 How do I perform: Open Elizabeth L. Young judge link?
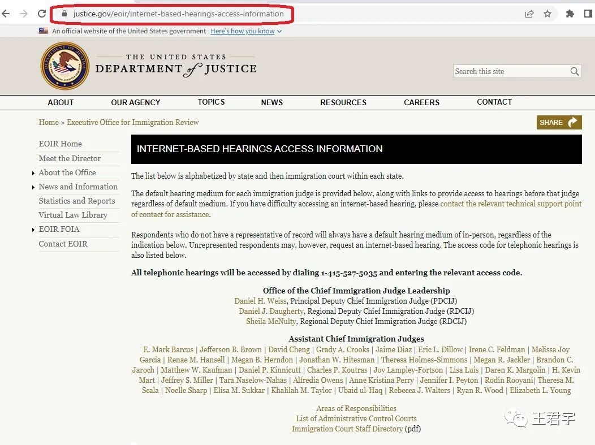(540, 391)
